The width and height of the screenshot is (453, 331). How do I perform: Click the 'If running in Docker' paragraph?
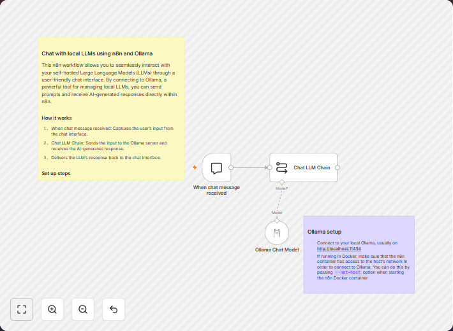363,267
